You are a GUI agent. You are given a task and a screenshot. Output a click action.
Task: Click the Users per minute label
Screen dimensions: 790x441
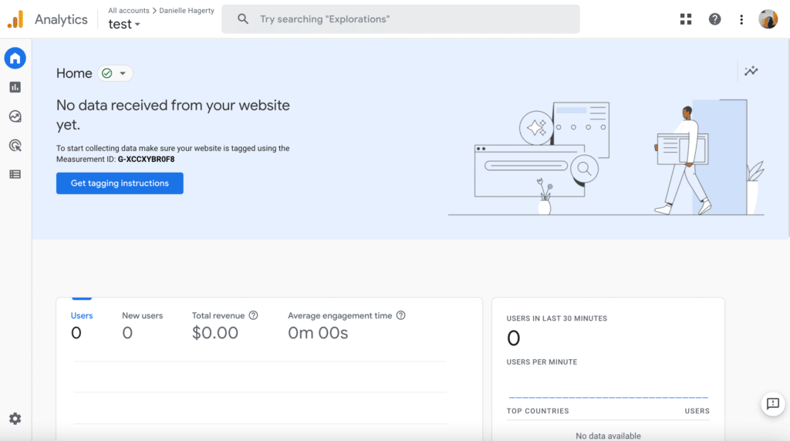tap(542, 362)
